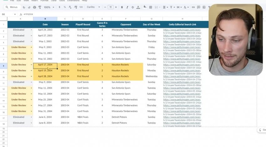Open the text color picker
This screenshot has width=266, height=147.
138,7
